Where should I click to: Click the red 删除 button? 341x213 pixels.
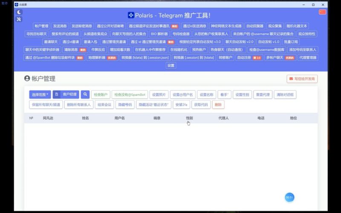point(218,104)
